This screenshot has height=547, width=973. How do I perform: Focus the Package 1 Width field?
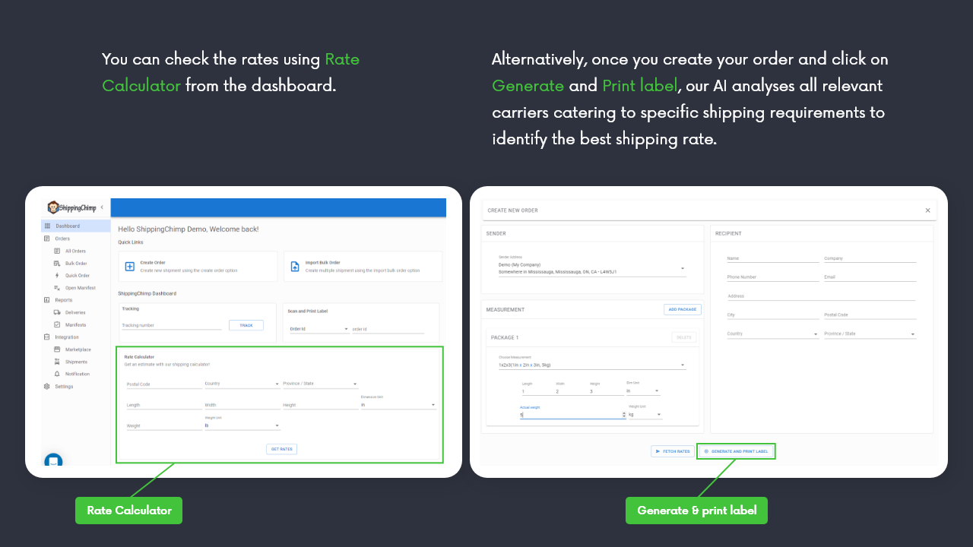pyautogui.click(x=572, y=390)
